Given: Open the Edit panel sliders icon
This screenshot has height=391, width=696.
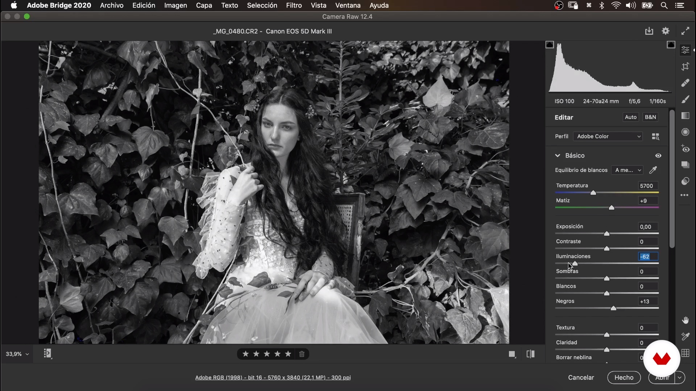Looking at the screenshot, I should [x=685, y=50].
